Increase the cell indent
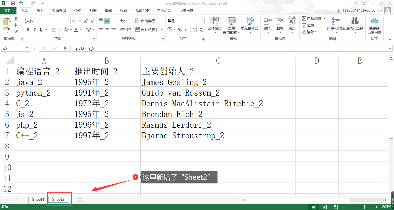394x210 pixels. point(129,30)
